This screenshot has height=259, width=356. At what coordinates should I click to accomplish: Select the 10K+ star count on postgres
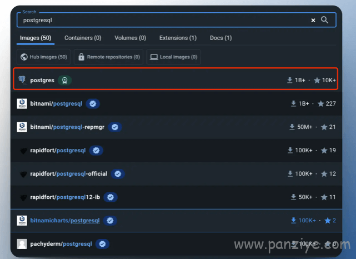pyautogui.click(x=329, y=80)
